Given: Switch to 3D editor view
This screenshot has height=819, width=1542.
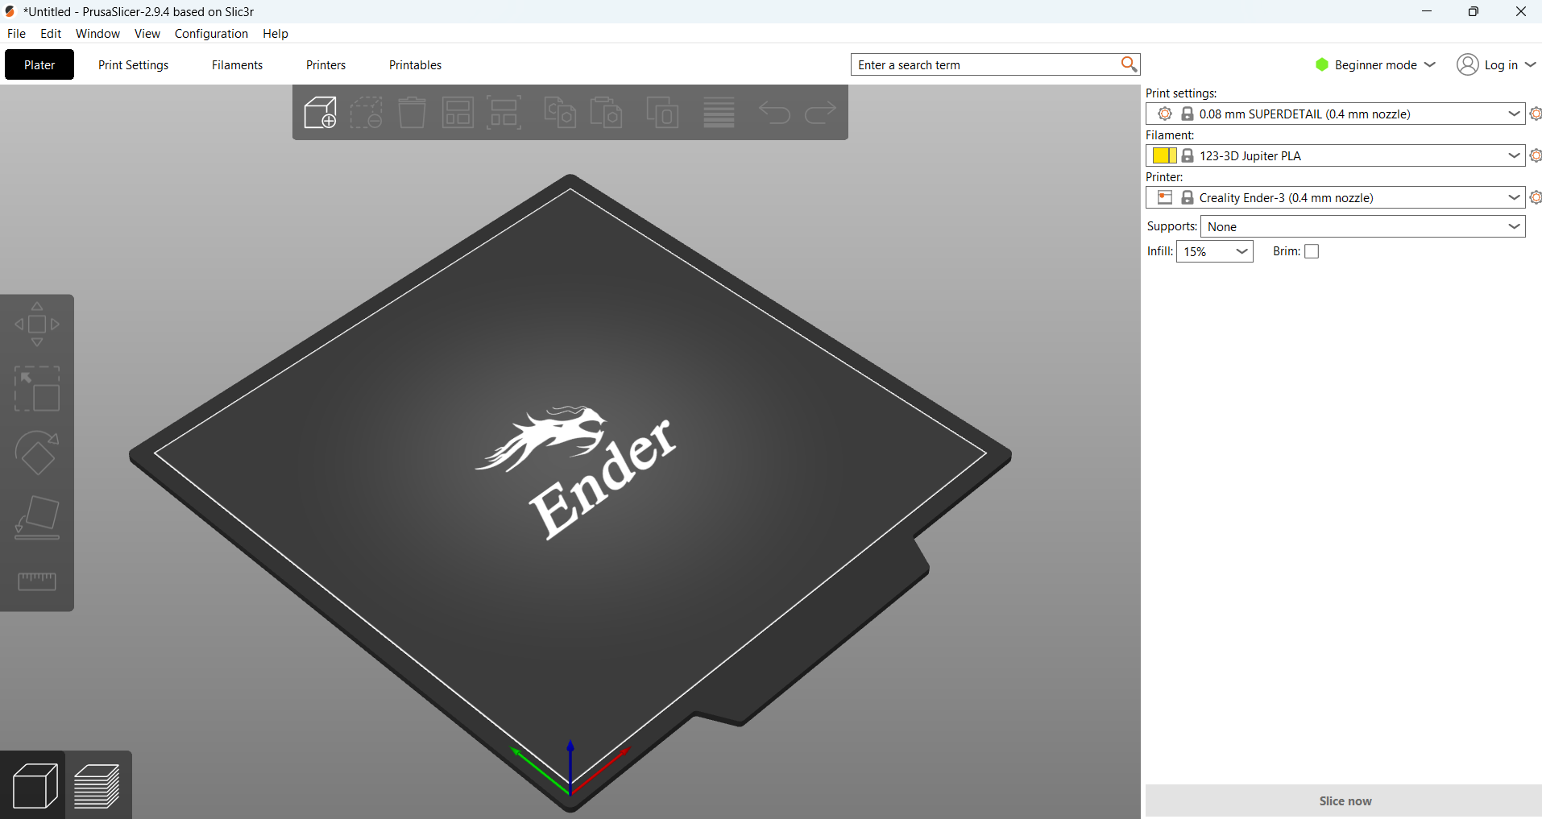Looking at the screenshot, I should point(35,786).
